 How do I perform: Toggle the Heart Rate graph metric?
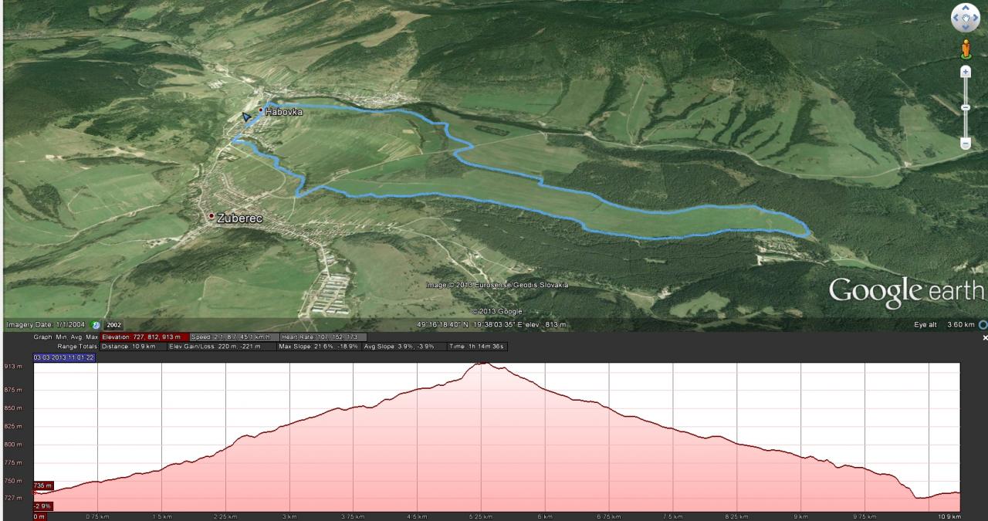pyautogui.click(x=323, y=337)
